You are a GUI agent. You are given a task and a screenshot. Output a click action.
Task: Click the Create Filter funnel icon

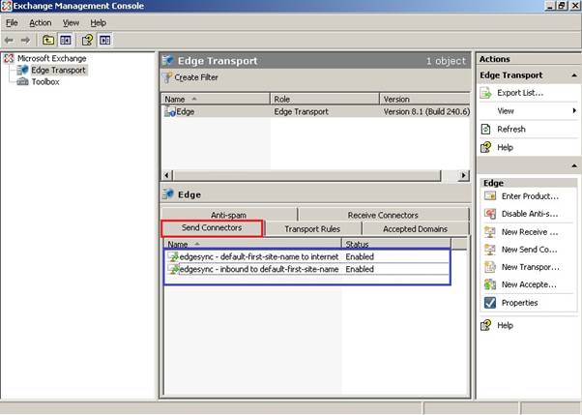(x=167, y=77)
